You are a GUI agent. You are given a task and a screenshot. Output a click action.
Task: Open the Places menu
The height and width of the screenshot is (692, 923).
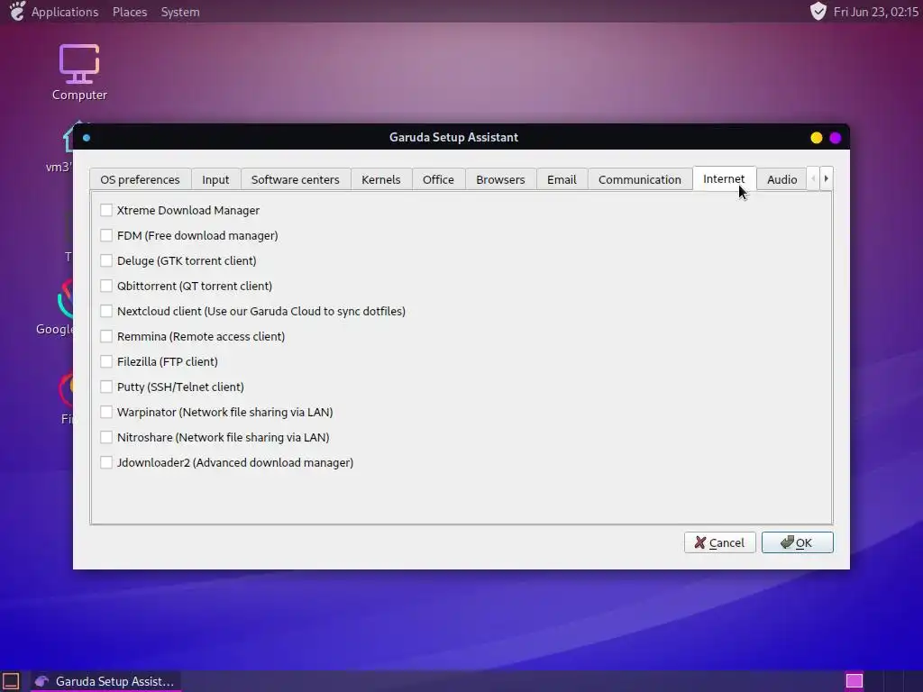pos(130,12)
